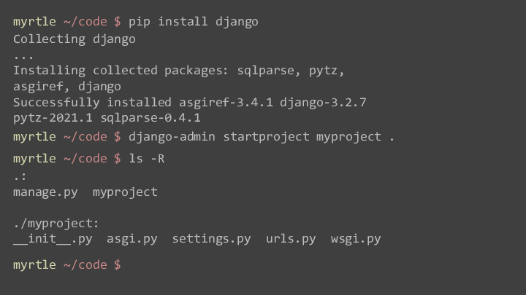Viewport: 526px width, 295px height.
Task: Click the settings.py file name
Action: click(212, 239)
